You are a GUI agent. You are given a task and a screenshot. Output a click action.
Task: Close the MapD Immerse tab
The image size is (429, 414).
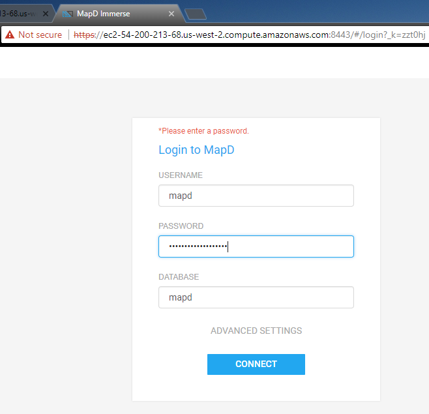point(171,14)
